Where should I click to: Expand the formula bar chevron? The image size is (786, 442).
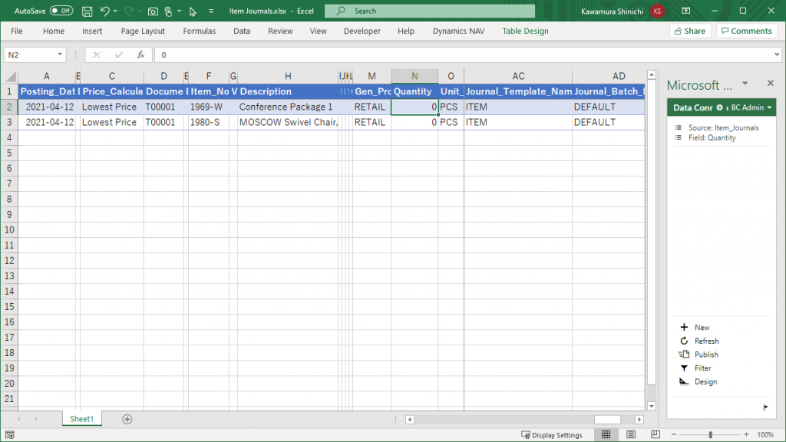[x=777, y=55]
